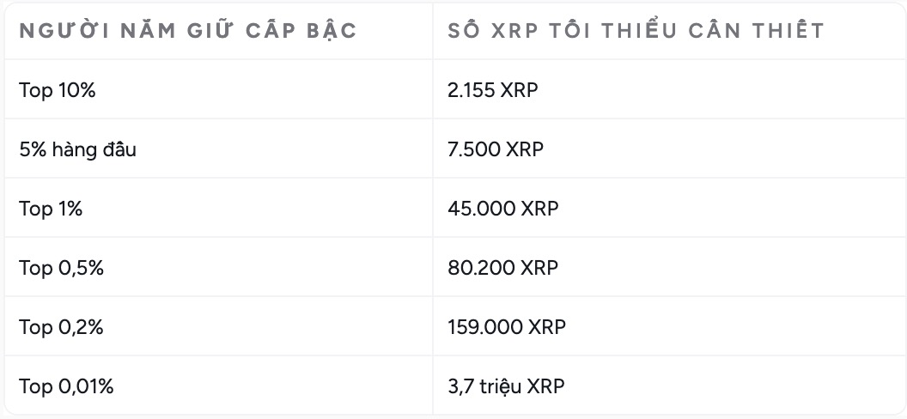Viewport: 907px width, 419px height.
Task: Click the '45.000 XRP' value
Action: (503, 209)
